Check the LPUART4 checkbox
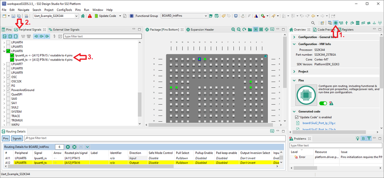Image resolution: width=384 pixels, height=178 pixels. click(x=8, y=42)
